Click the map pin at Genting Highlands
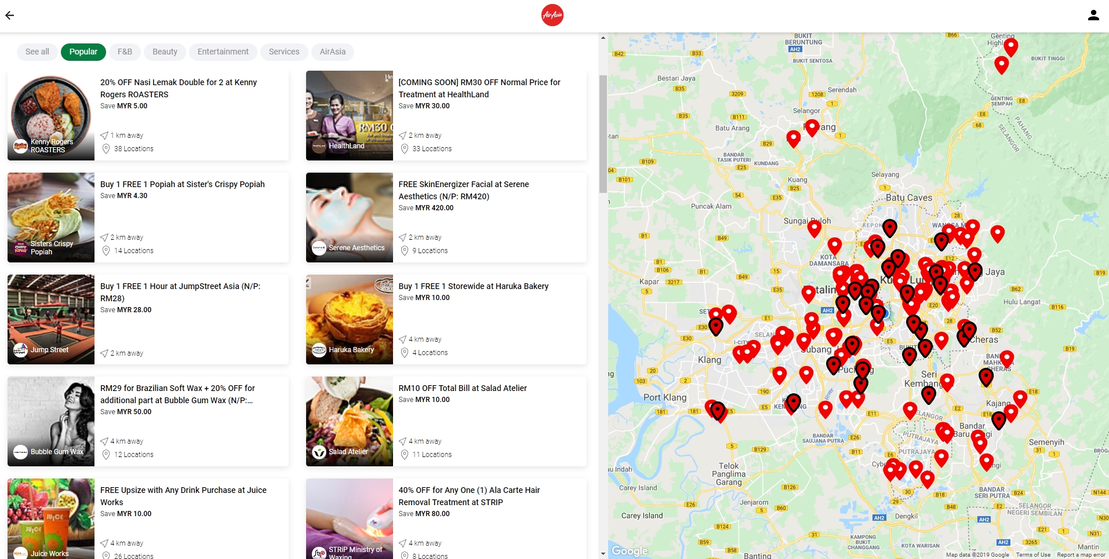Viewport: 1109px width, 559px height. click(1010, 46)
